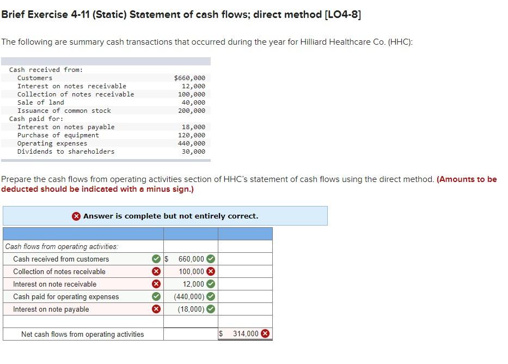This screenshot has width=508, height=364.
Task: Click the red X beside Interest on note receivable
Action: point(156,284)
